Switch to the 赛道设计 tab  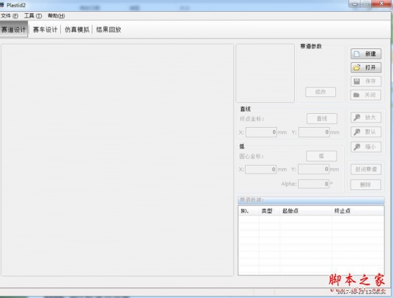(14, 29)
